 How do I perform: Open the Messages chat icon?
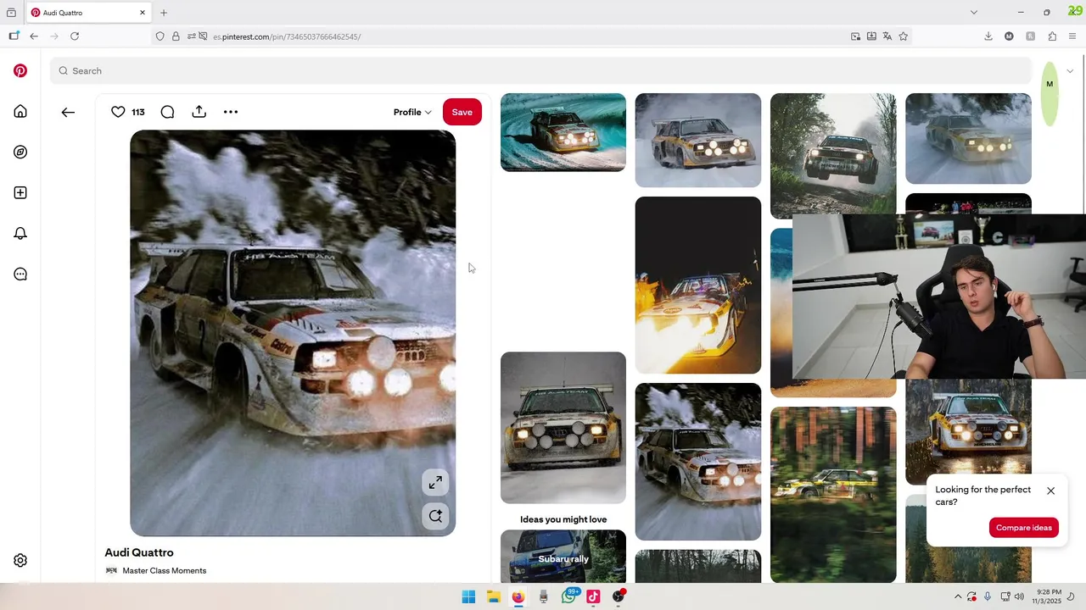pyautogui.click(x=20, y=274)
